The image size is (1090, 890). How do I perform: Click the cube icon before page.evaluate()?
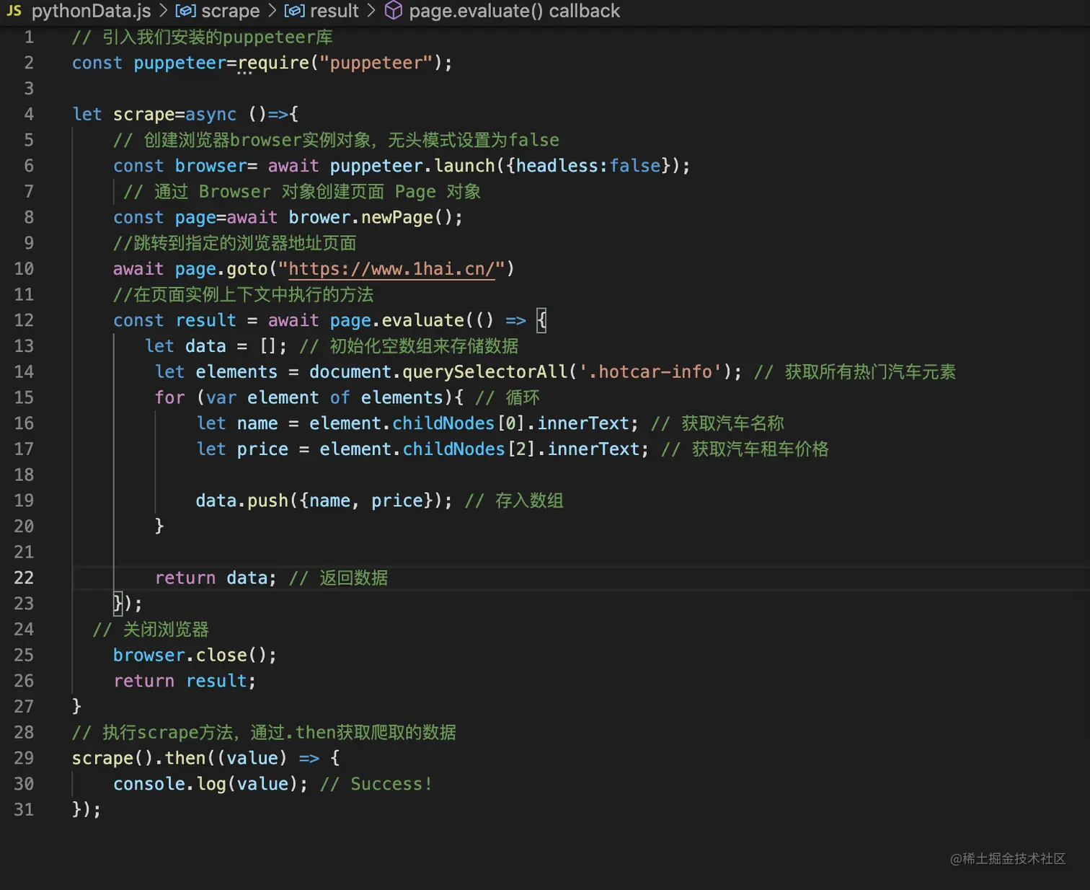pos(393,11)
